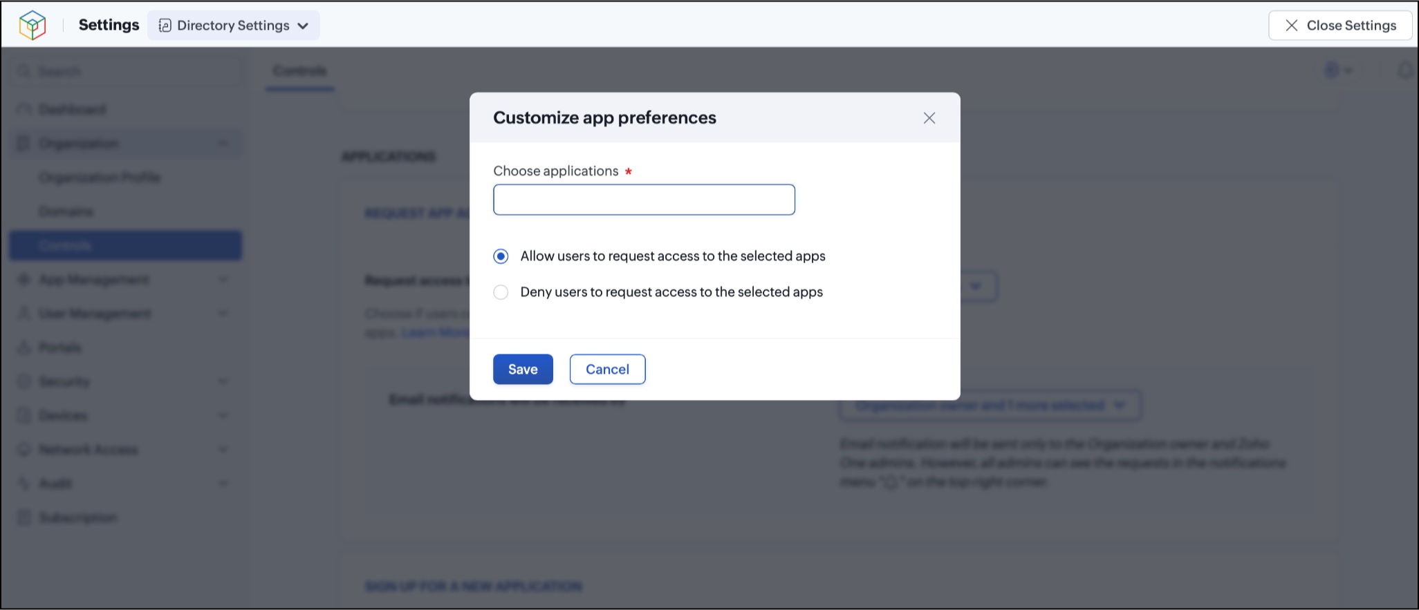Image resolution: width=1419 pixels, height=610 pixels.
Task: Switch to the Controls tab
Action: click(299, 71)
